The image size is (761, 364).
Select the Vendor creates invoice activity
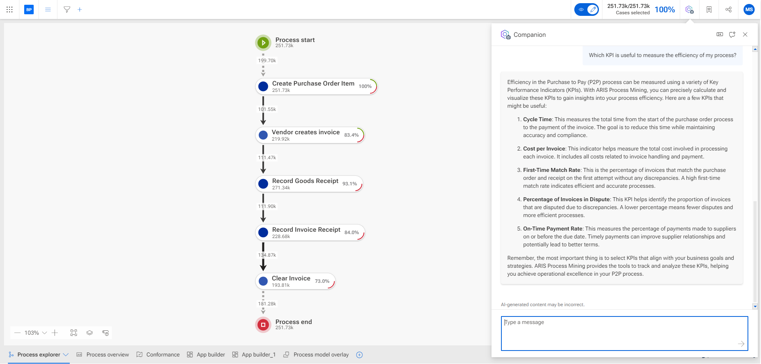(310, 135)
